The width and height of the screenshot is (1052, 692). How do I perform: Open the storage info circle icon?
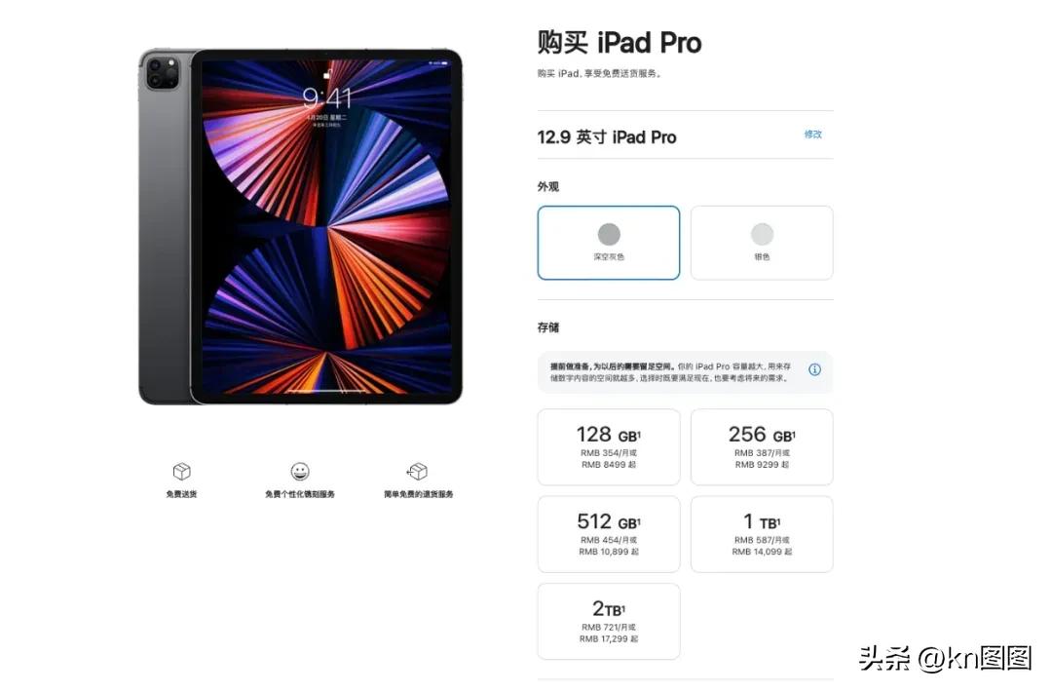[x=814, y=369]
